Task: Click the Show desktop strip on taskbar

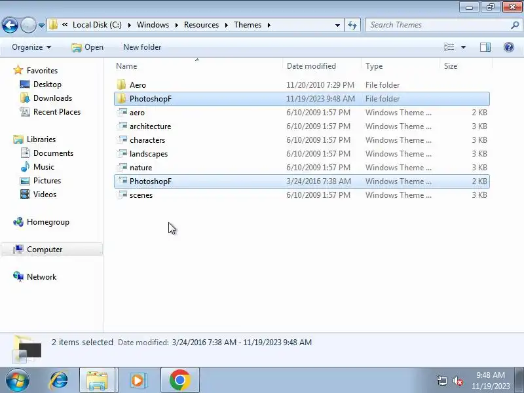Action: click(519, 380)
